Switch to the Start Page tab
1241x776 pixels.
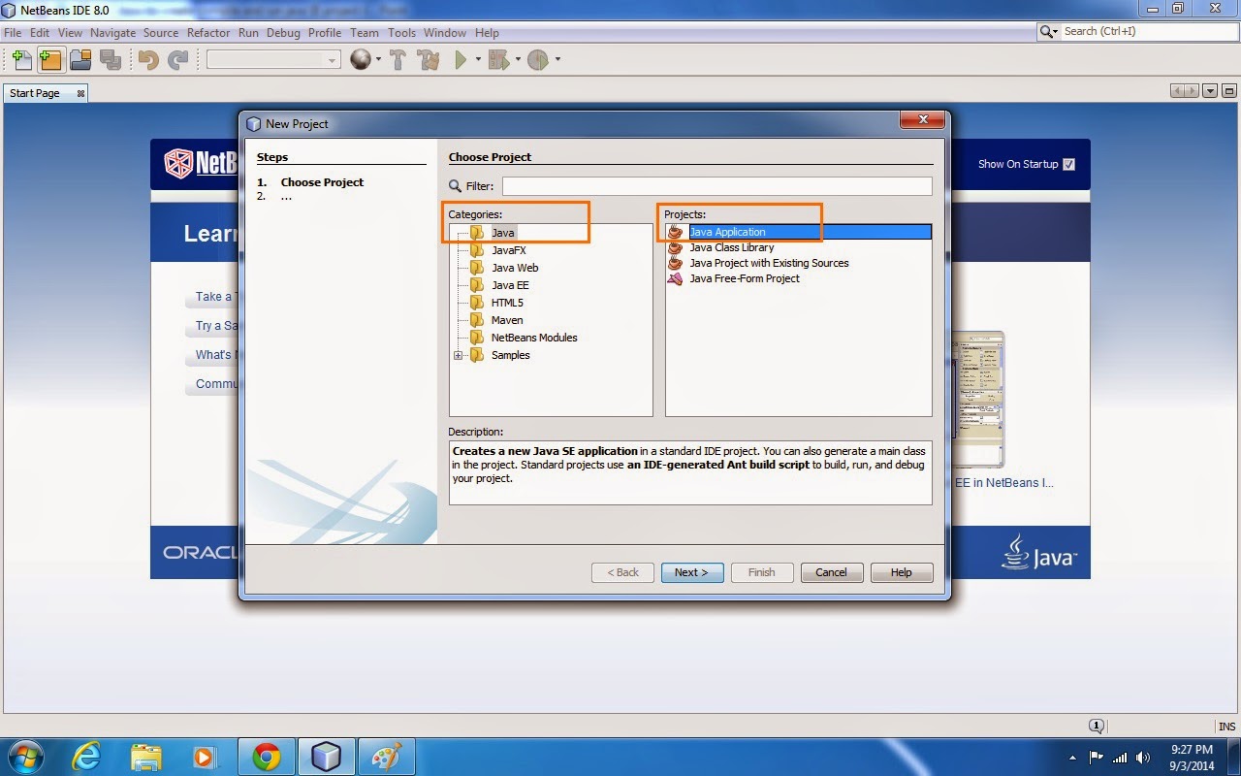point(37,92)
